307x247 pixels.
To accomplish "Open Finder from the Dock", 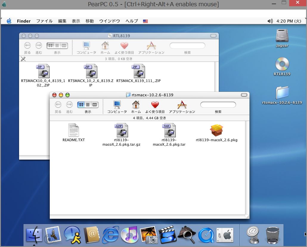I will [34, 235].
